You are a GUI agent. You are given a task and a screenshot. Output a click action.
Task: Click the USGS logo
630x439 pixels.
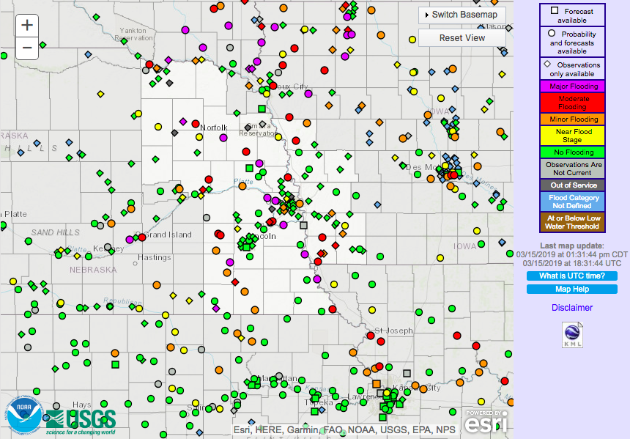81,418
